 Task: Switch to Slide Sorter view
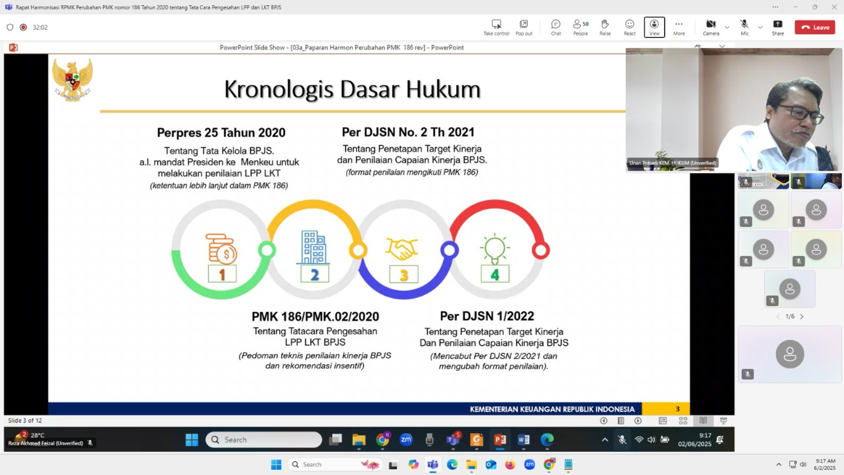click(683, 421)
